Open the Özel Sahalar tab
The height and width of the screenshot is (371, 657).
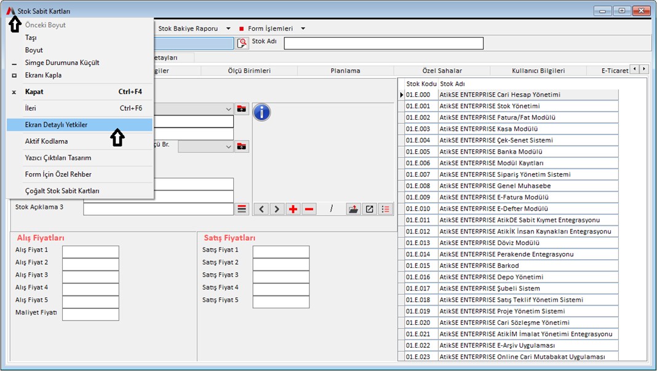pyautogui.click(x=442, y=71)
